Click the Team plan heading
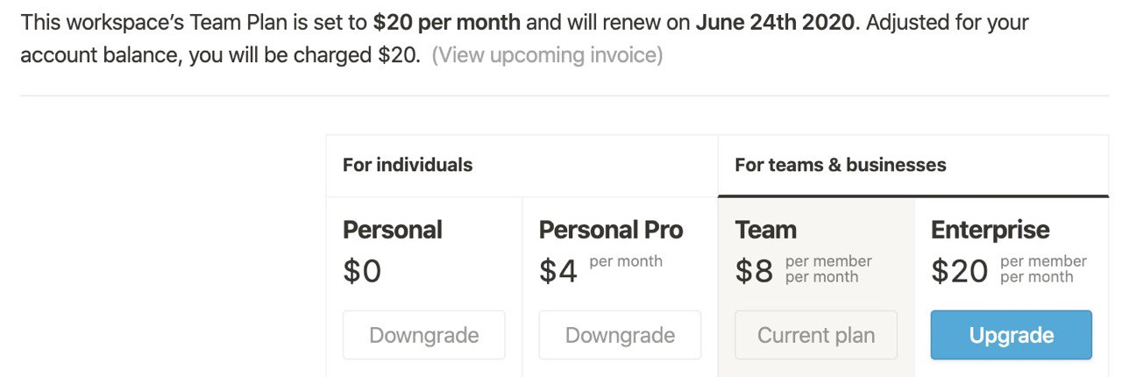 [x=765, y=230]
